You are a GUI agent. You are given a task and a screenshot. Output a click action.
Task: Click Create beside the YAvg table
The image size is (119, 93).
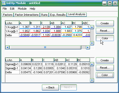(105, 23)
